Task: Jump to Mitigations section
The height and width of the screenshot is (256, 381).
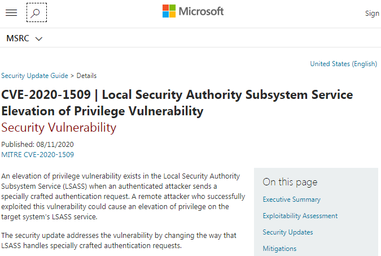Action: [279, 249]
